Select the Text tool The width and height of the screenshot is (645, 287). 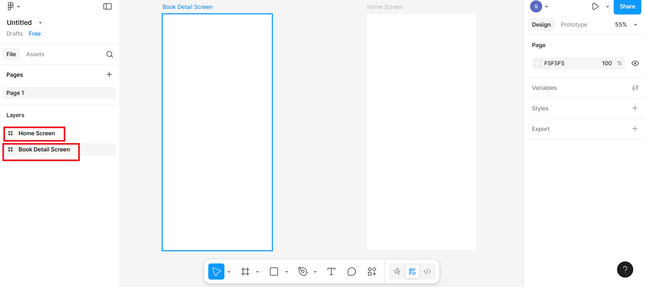tap(331, 272)
